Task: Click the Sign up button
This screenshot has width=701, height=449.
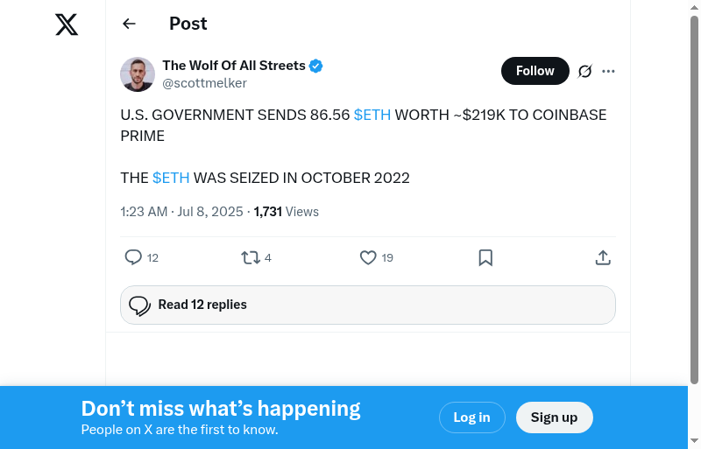Action: coord(554,417)
